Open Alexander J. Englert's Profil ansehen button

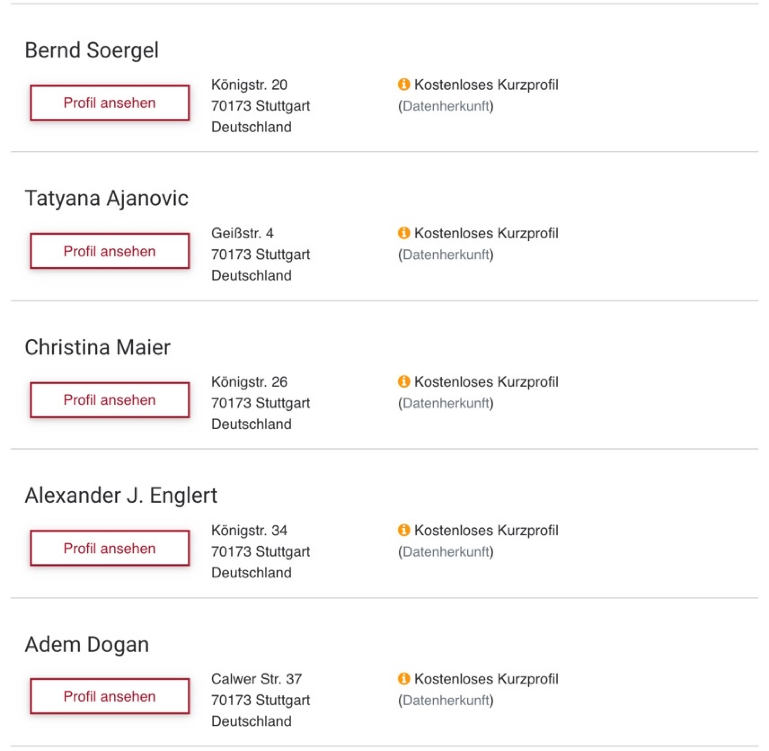pyautogui.click(x=110, y=548)
